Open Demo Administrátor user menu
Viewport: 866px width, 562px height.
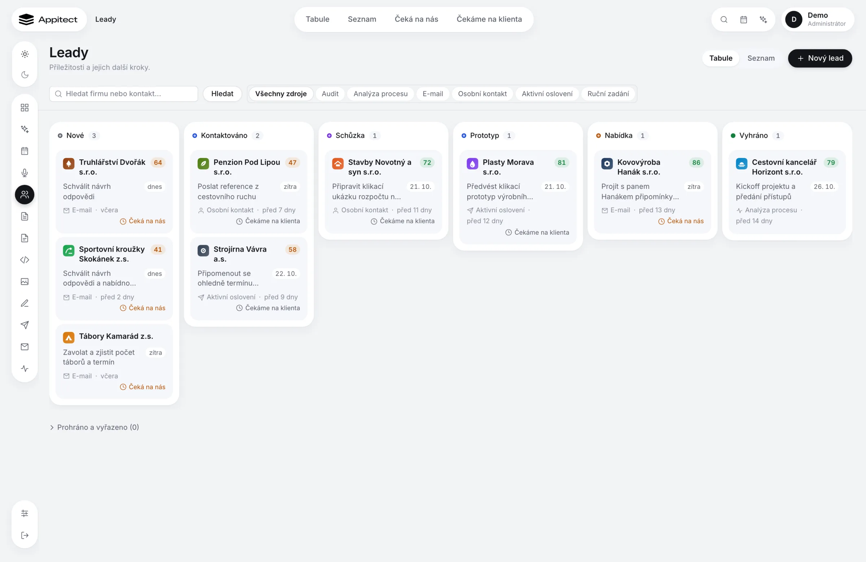click(817, 19)
